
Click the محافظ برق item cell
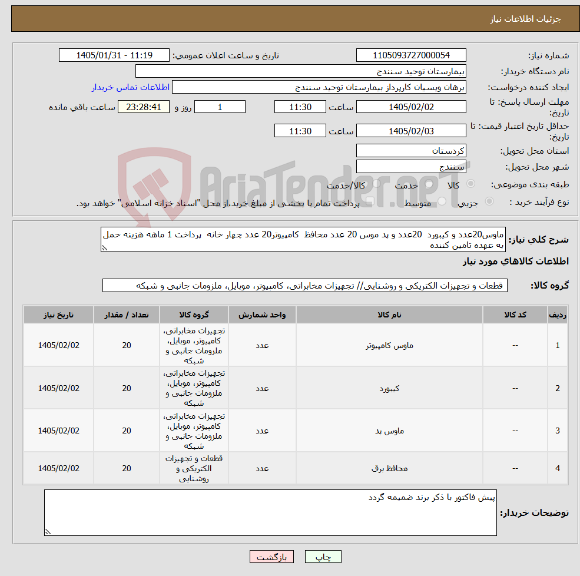[x=389, y=468]
